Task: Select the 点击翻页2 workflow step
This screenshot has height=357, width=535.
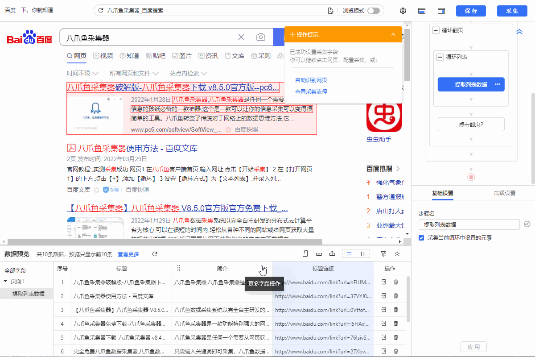Action: coord(471,125)
